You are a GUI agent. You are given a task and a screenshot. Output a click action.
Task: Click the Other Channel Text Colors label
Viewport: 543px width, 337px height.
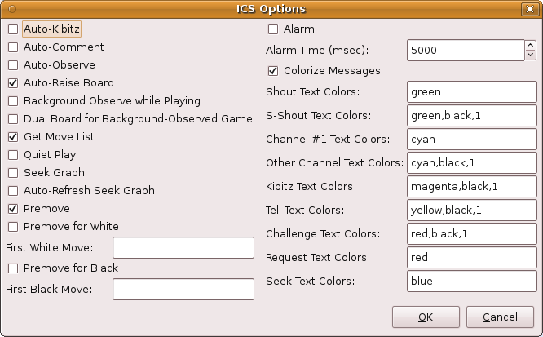tap(334, 162)
